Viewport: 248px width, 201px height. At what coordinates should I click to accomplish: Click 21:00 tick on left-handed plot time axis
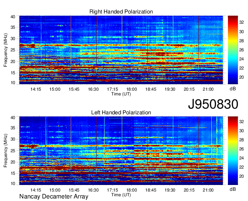coord(208,190)
